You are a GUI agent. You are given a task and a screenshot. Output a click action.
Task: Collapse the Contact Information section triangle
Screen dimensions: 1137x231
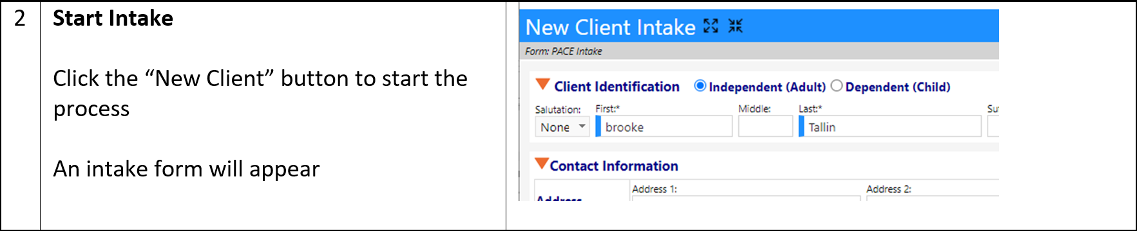542,164
